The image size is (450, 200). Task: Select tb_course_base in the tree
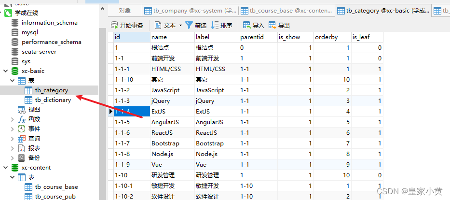click(56, 187)
